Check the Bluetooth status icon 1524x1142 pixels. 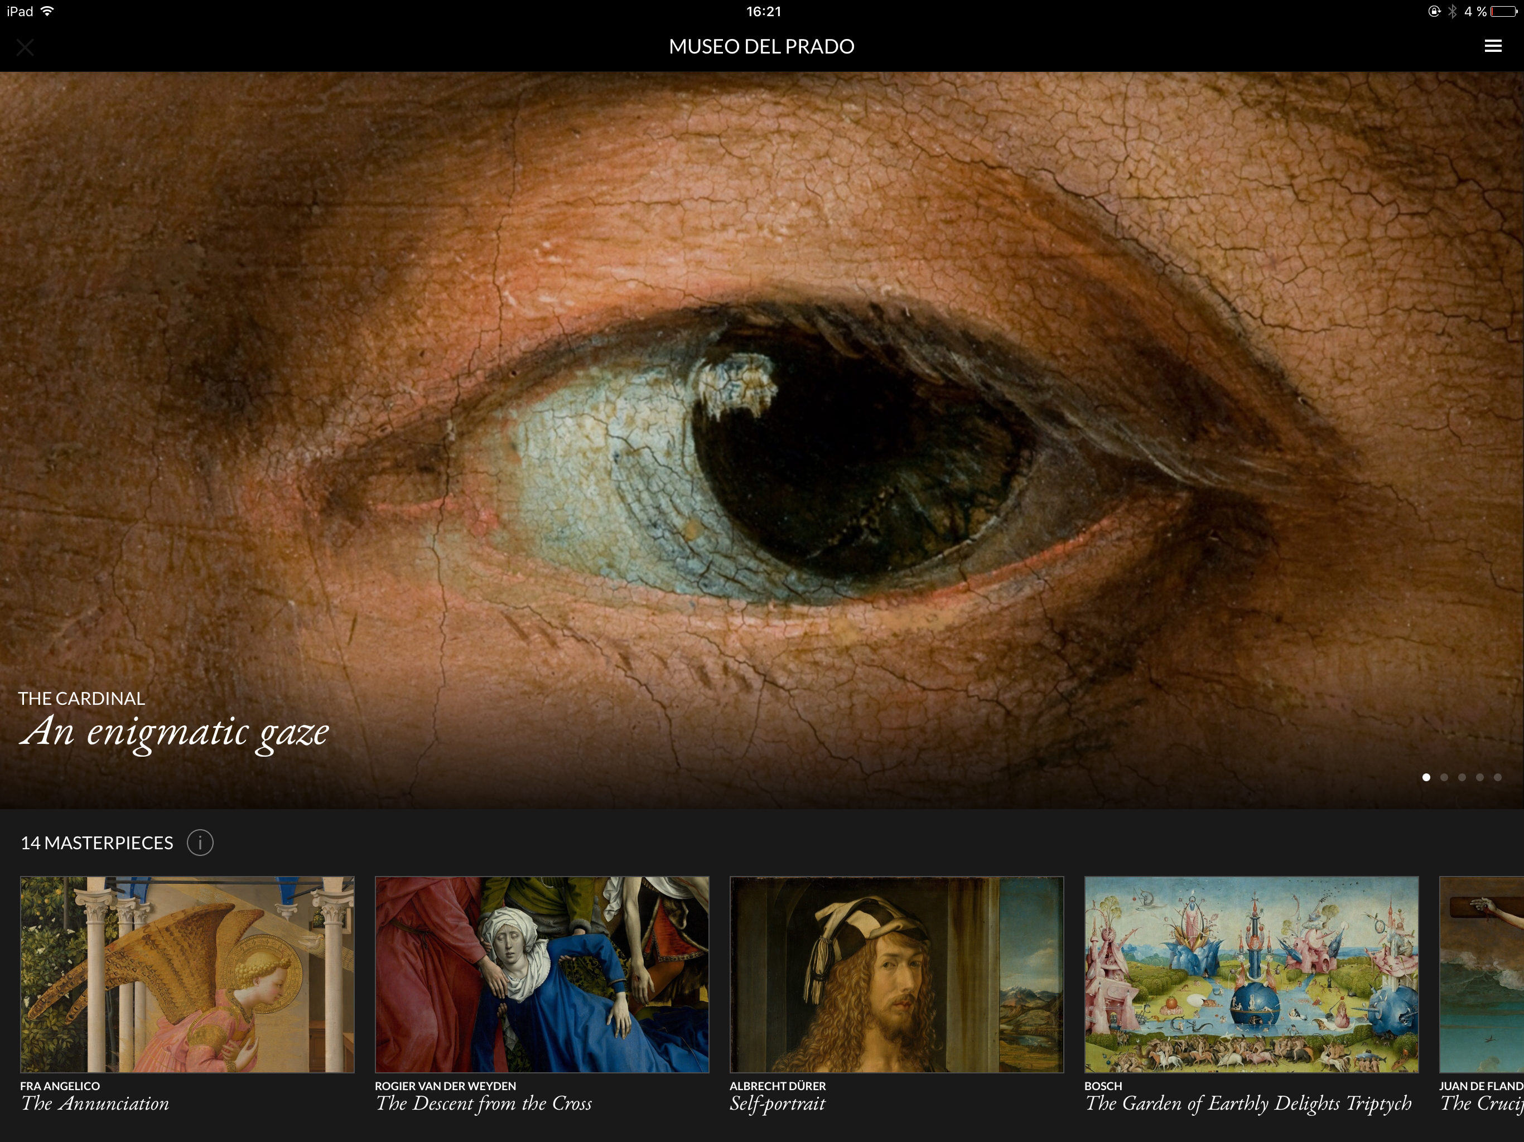click(x=1453, y=11)
